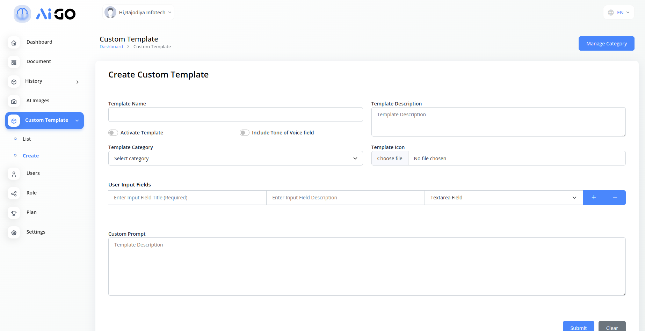The height and width of the screenshot is (331, 645).
Task: Open the Select category dropdown
Action: [235, 159]
